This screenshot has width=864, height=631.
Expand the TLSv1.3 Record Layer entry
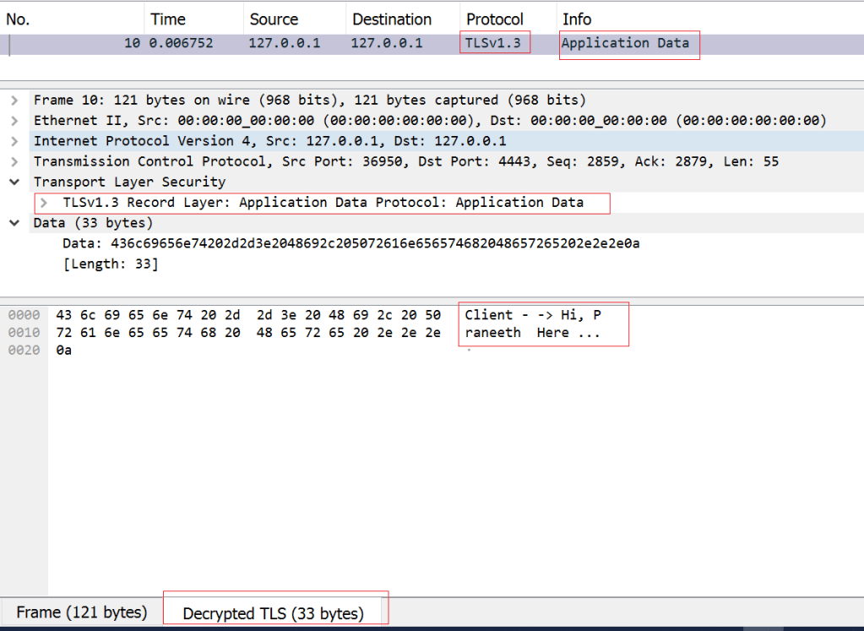44,203
